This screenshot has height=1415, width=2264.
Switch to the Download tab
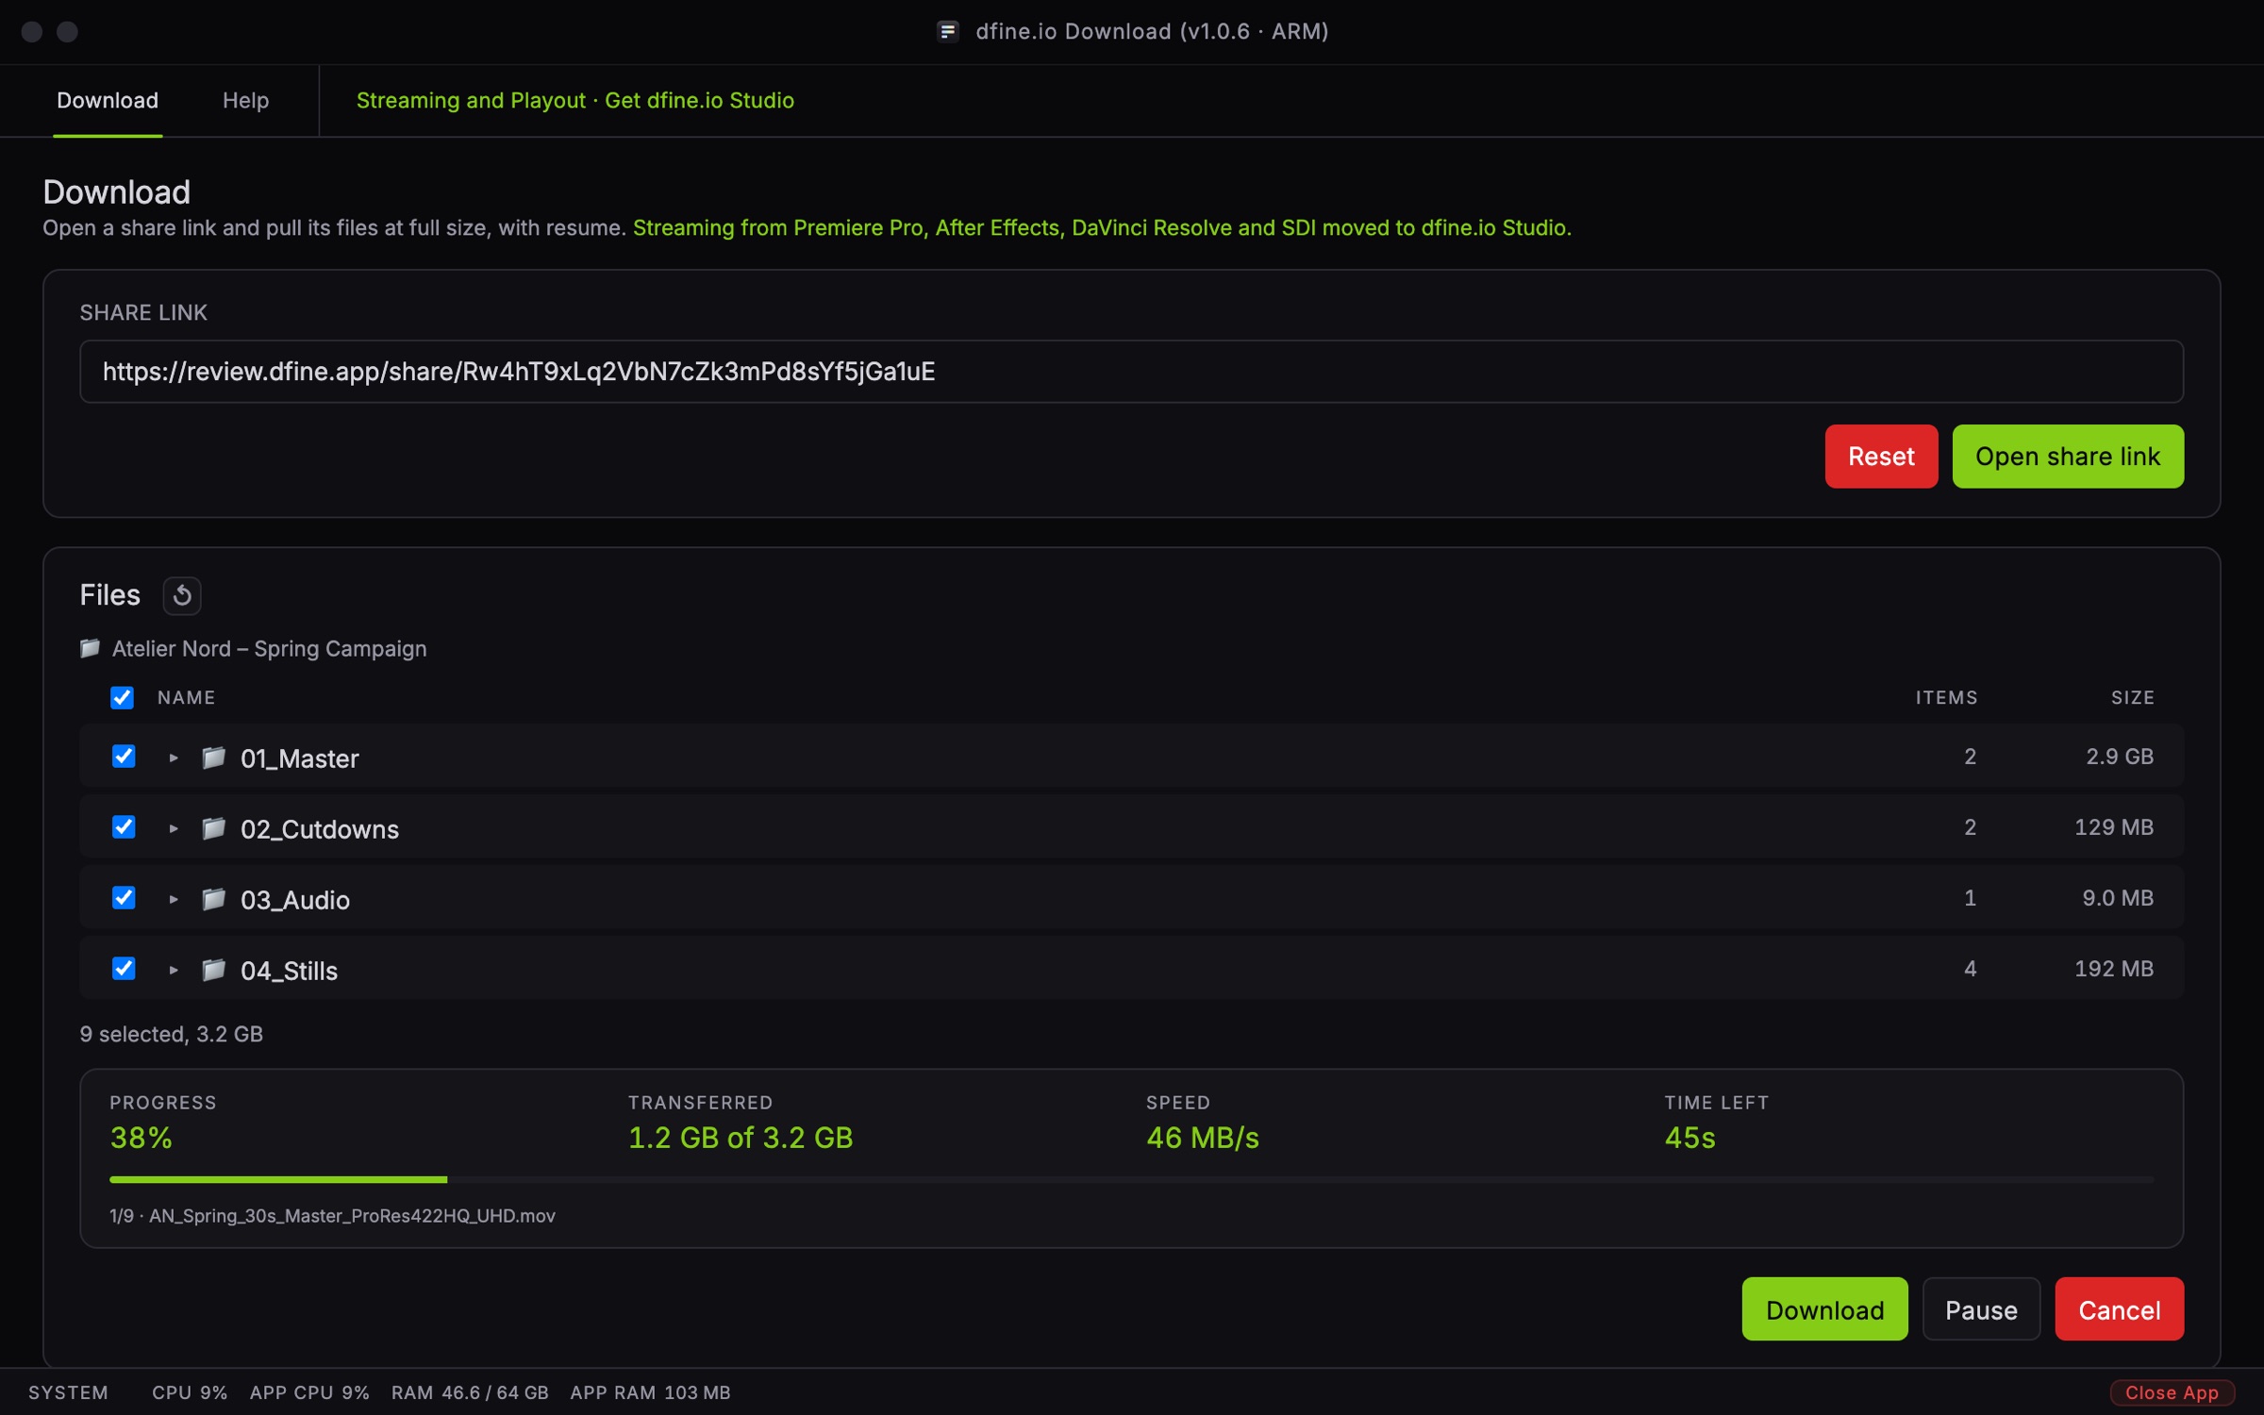(x=108, y=100)
